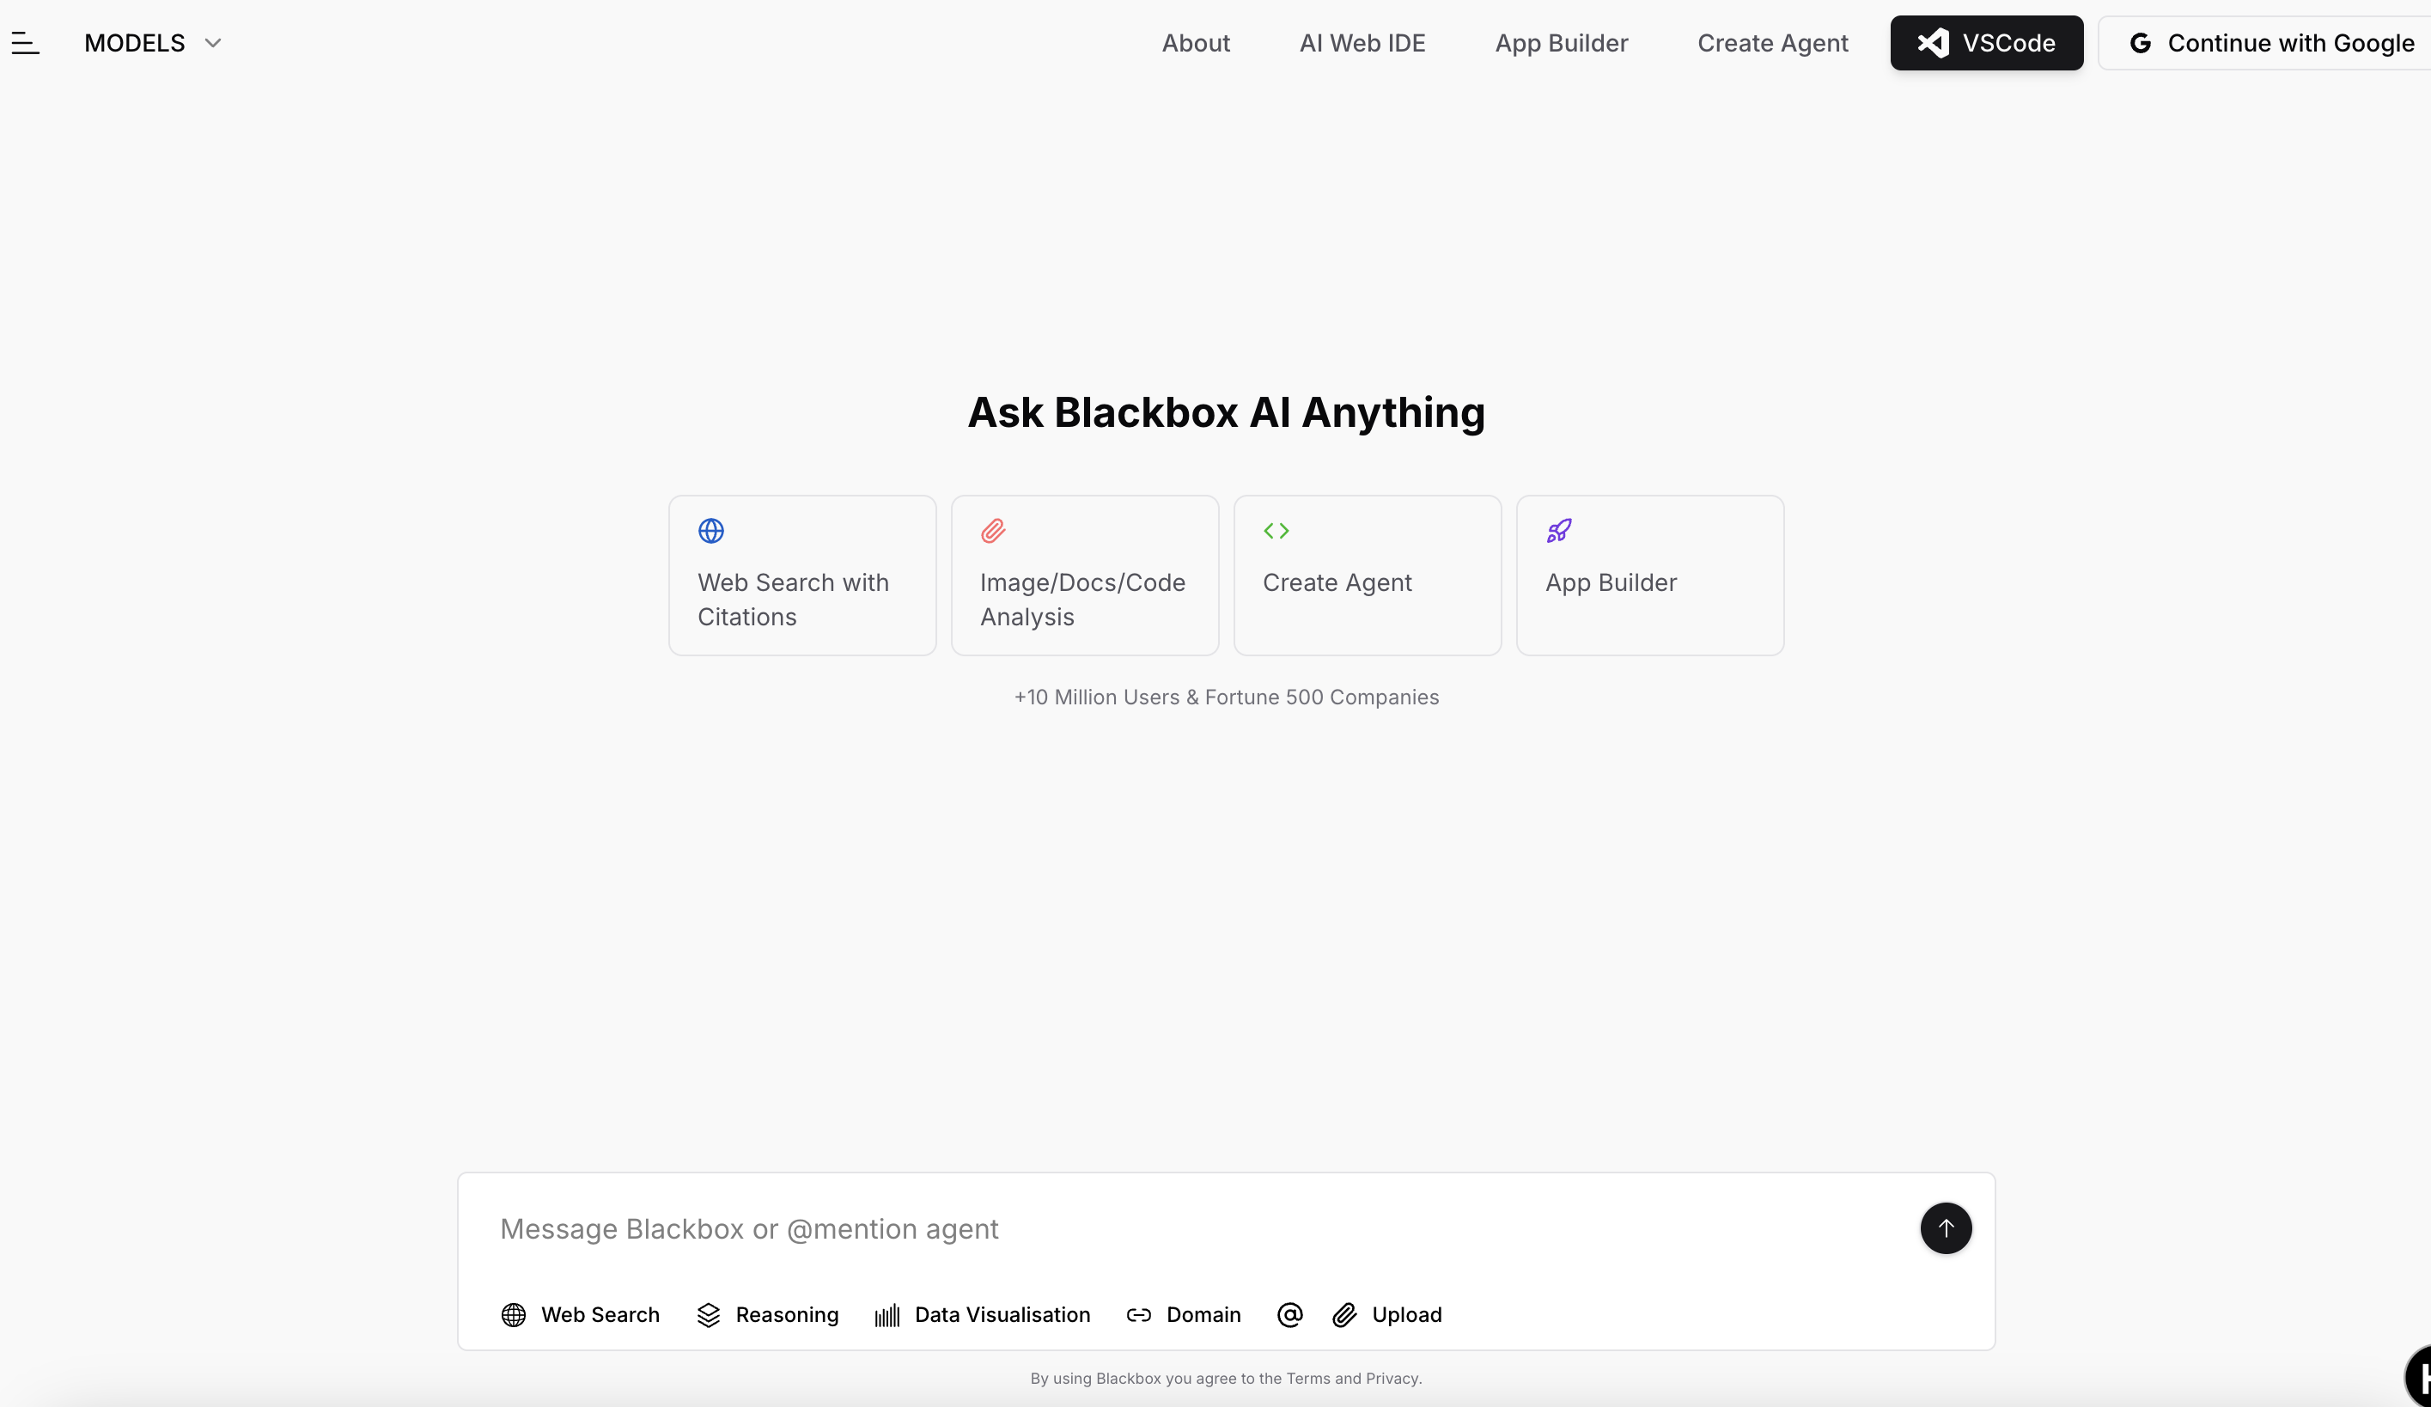Select the App Builder card
This screenshot has width=2431, height=1407.
coord(1649,576)
